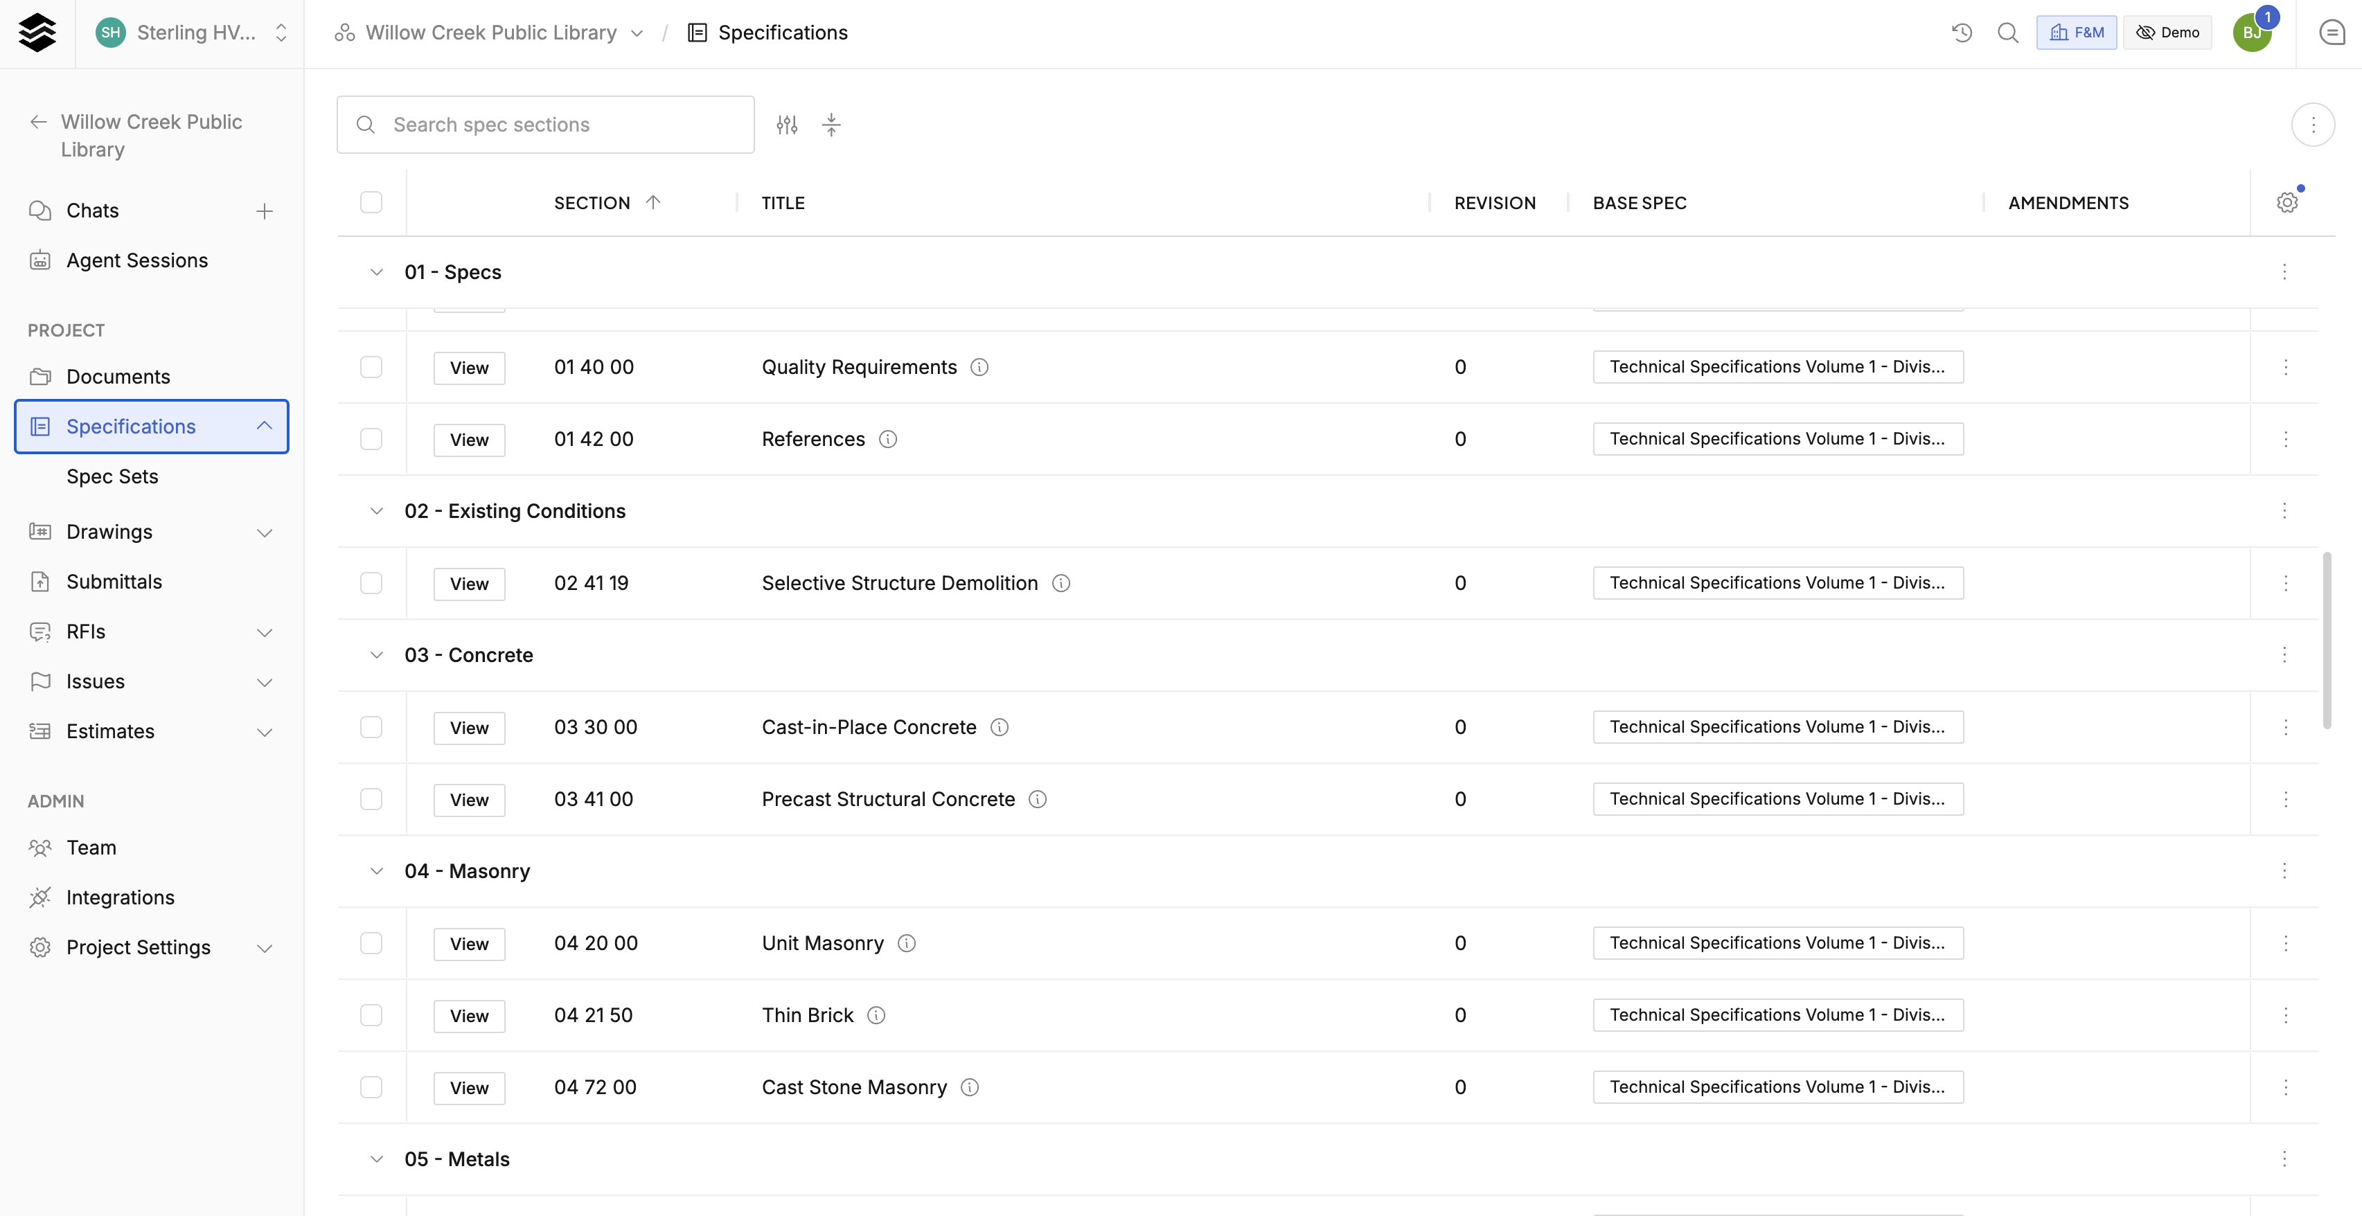This screenshot has height=1216, width=2362.
Task: Toggle the select-all header checkbox
Action: click(371, 202)
